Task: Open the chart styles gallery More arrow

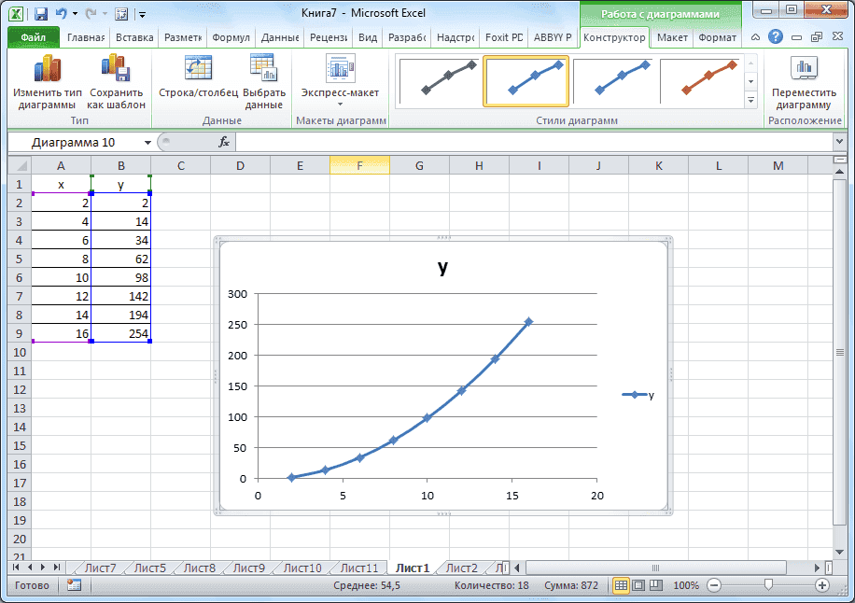Action: tap(752, 101)
